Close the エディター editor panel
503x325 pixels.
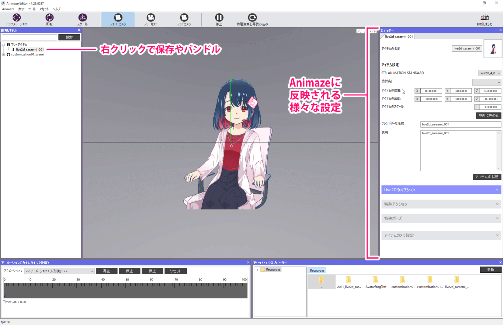click(500, 30)
